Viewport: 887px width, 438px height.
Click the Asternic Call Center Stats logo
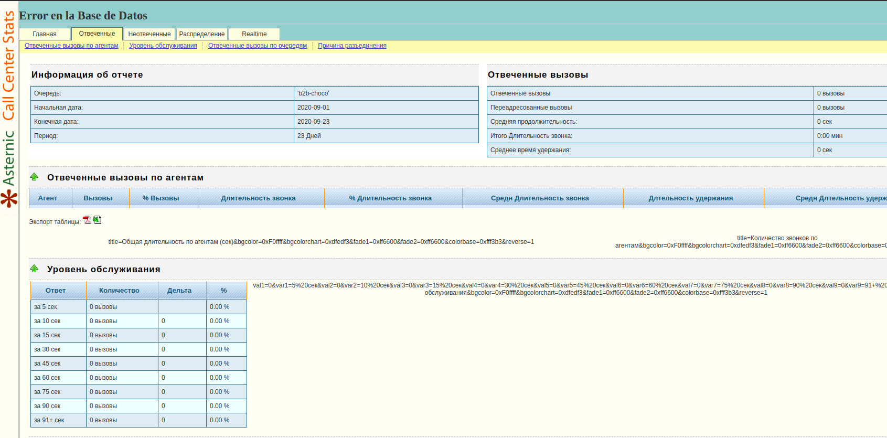9,110
